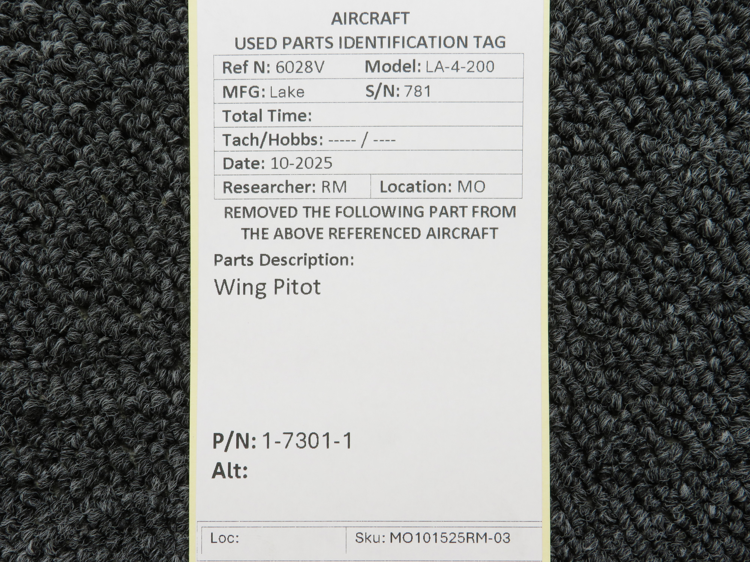Click the MFG value Lake
The height and width of the screenshot is (562, 750).
[x=287, y=92]
